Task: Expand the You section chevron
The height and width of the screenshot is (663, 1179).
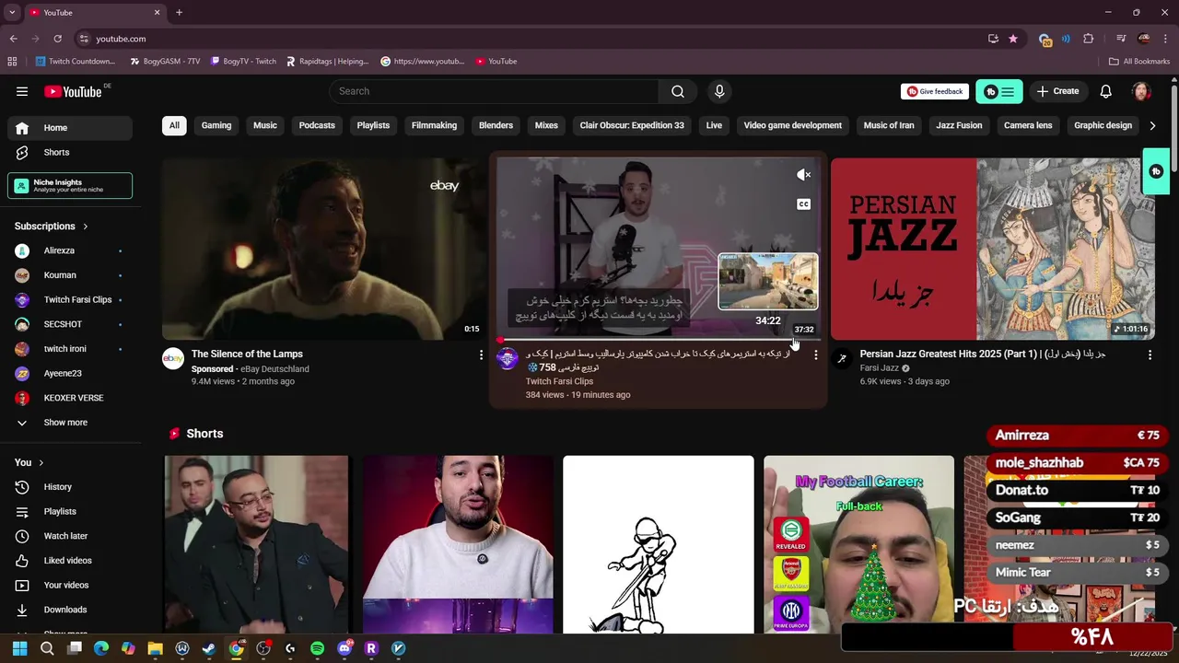Action: pyautogui.click(x=41, y=462)
